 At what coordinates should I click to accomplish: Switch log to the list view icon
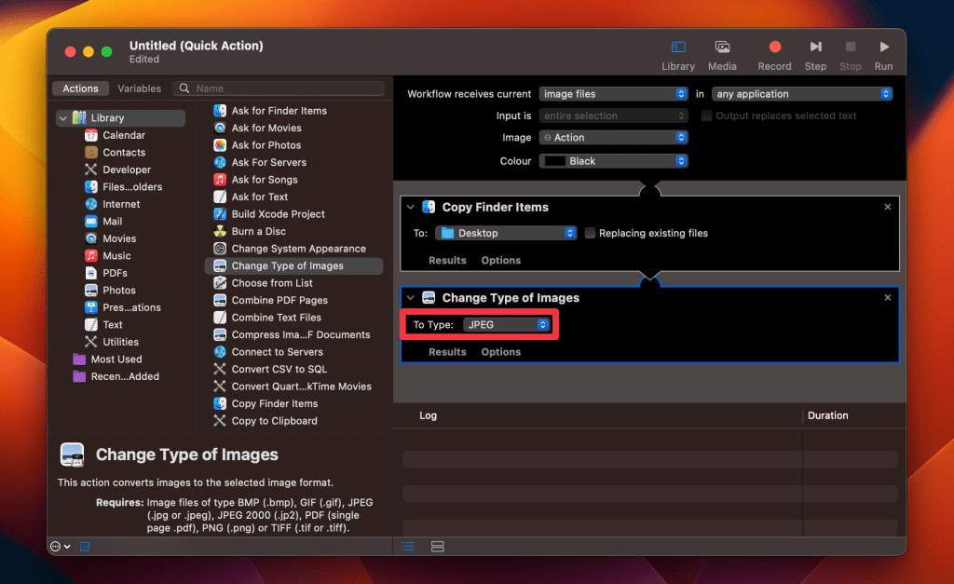[x=408, y=546]
